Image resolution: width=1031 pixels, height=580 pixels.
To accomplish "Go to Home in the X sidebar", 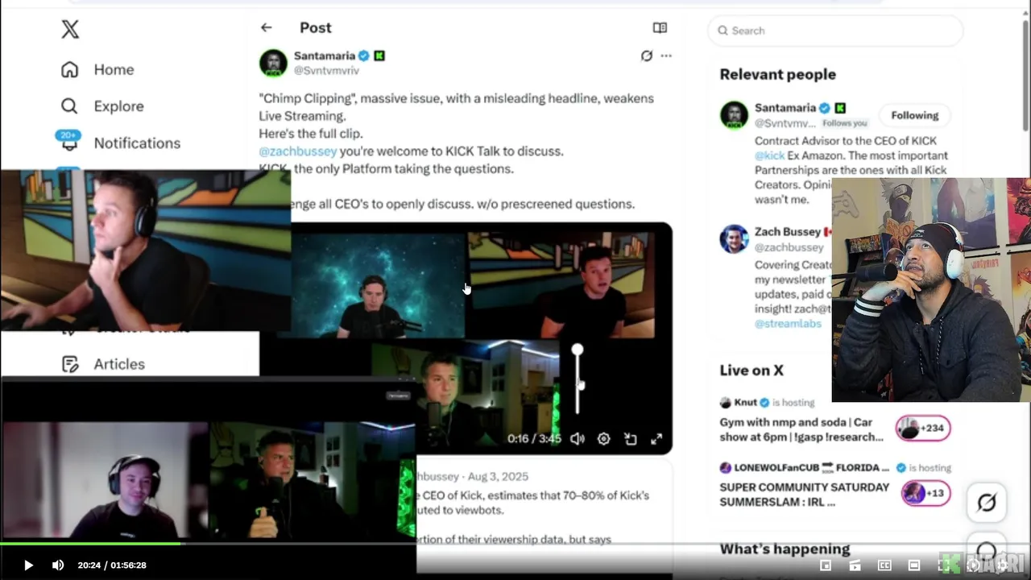I will click(97, 69).
